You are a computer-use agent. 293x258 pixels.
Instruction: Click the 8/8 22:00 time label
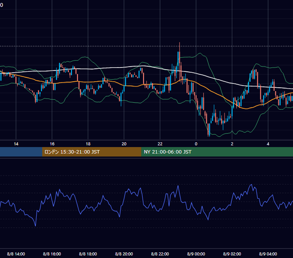pyautogui.click(x=160, y=254)
